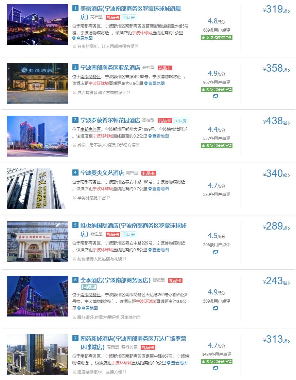Click rank number 2 badge
The image size is (296, 380).
tap(75, 67)
